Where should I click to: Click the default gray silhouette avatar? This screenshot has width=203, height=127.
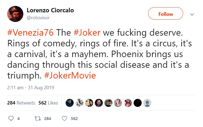[147, 103]
